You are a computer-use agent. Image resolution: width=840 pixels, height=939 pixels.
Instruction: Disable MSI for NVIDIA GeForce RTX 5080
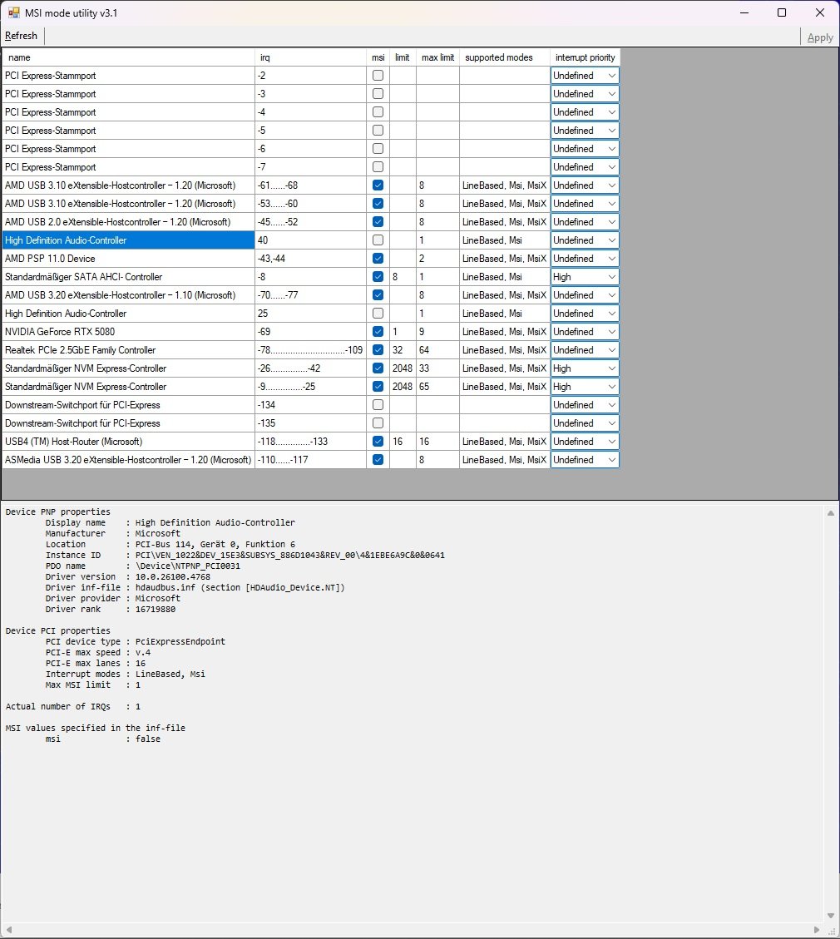378,331
